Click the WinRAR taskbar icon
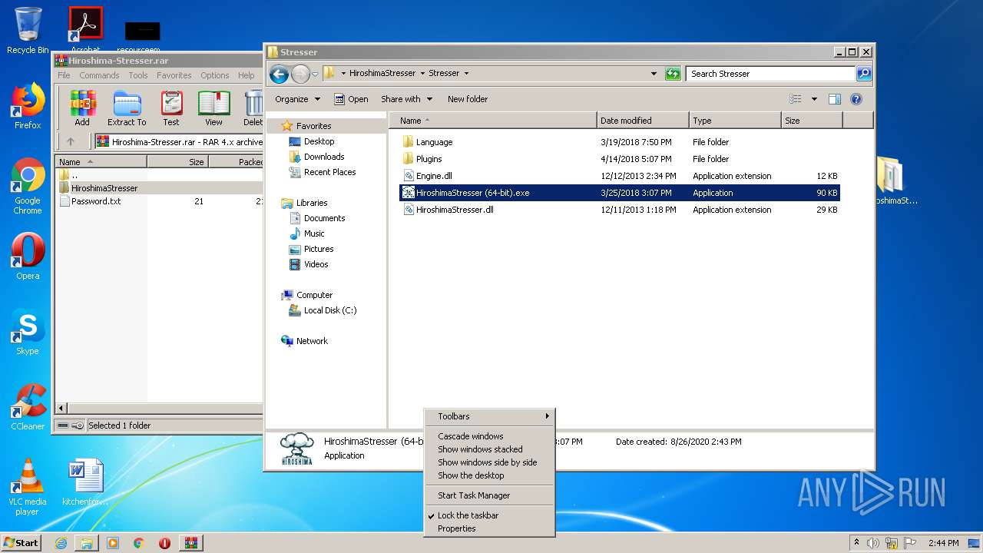This screenshot has width=983, height=553. (x=190, y=543)
